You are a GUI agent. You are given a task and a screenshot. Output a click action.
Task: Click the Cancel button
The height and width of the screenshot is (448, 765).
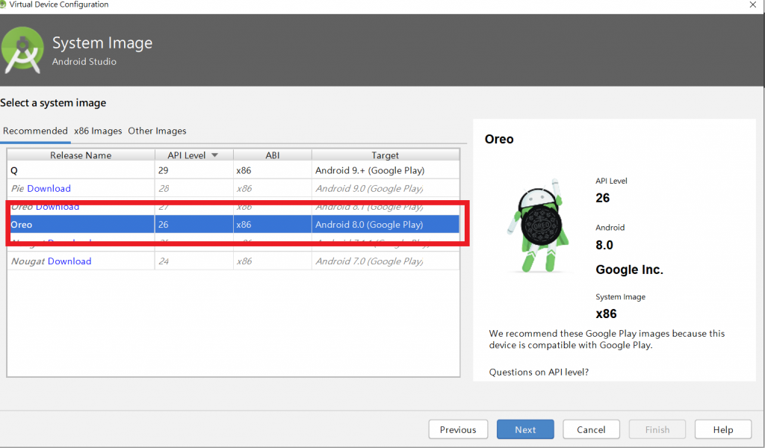(592, 429)
